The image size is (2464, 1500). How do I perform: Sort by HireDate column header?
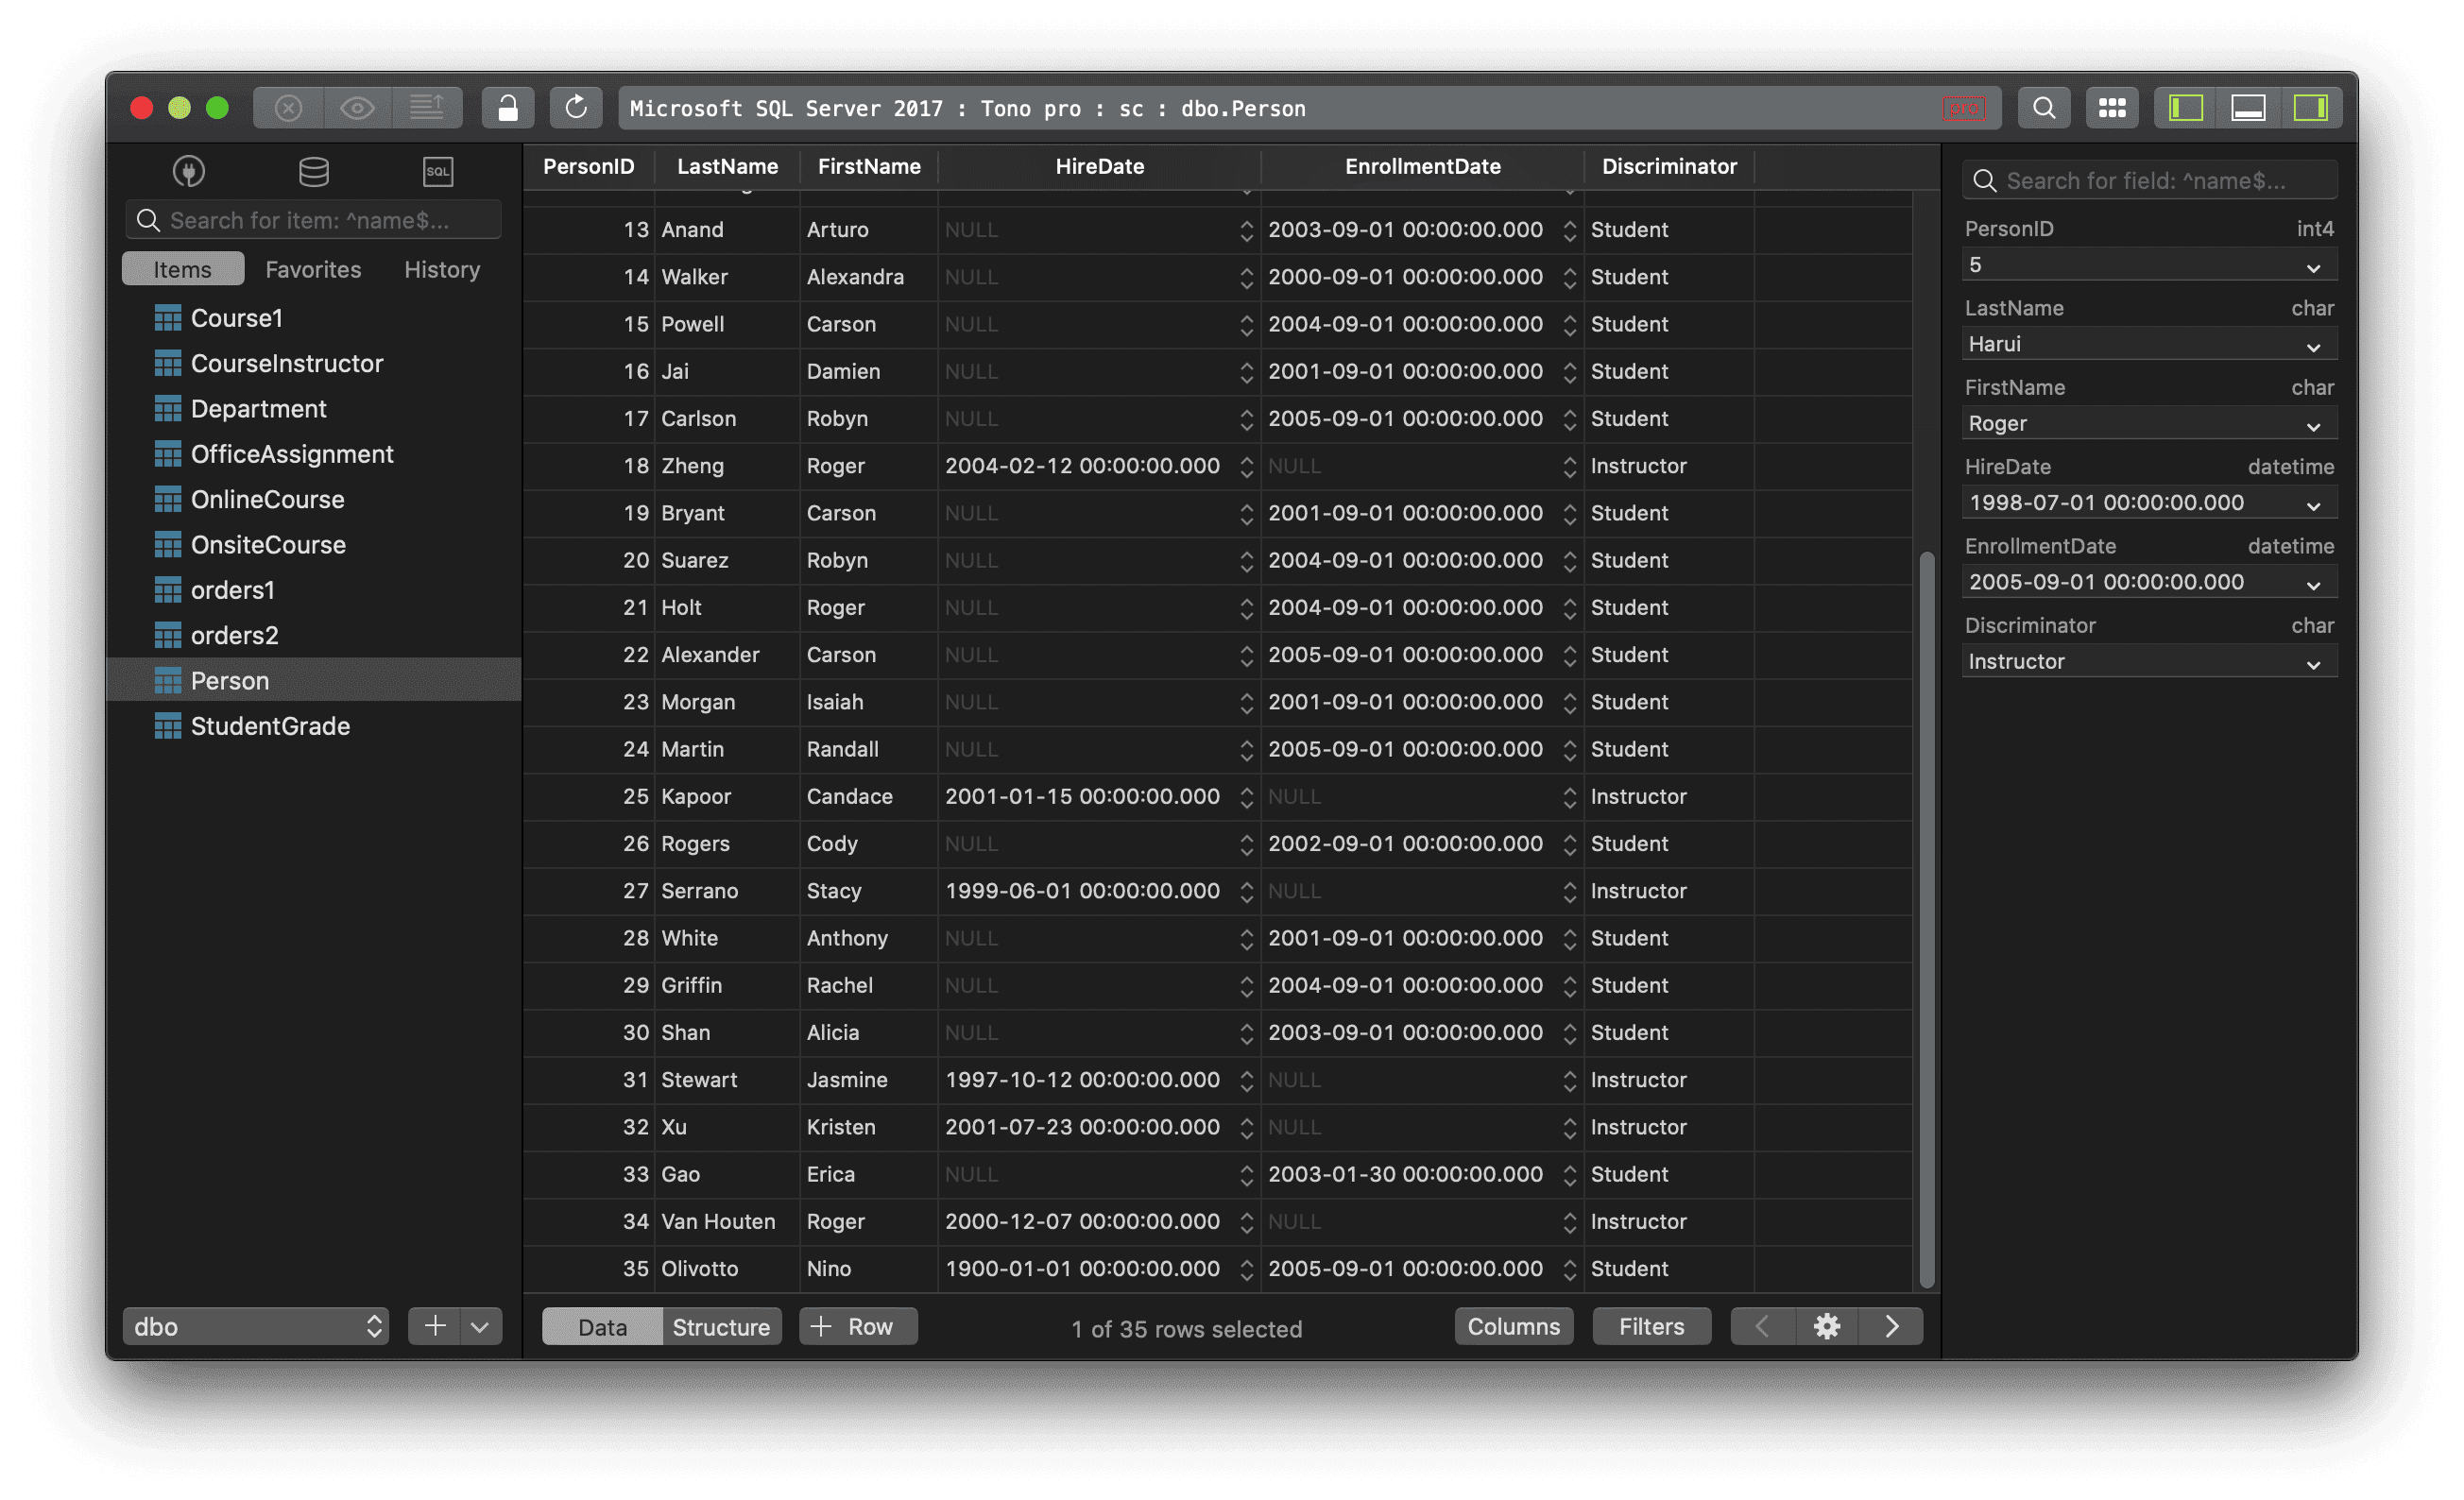coord(1100,166)
